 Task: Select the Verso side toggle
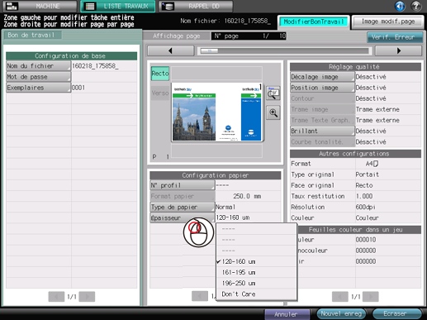pyautogui.click(x=160, y=93)
